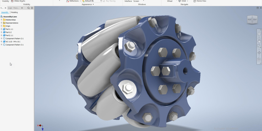Go to Home View
This screenshot has height=131, width=262.
click(200, 1)
